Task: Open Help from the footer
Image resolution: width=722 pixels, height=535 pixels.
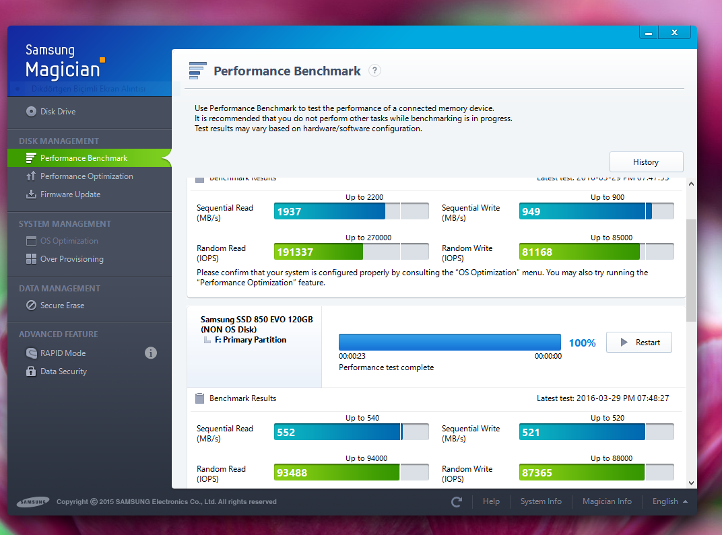Action: pyautogui.click(x=491, y=501)
